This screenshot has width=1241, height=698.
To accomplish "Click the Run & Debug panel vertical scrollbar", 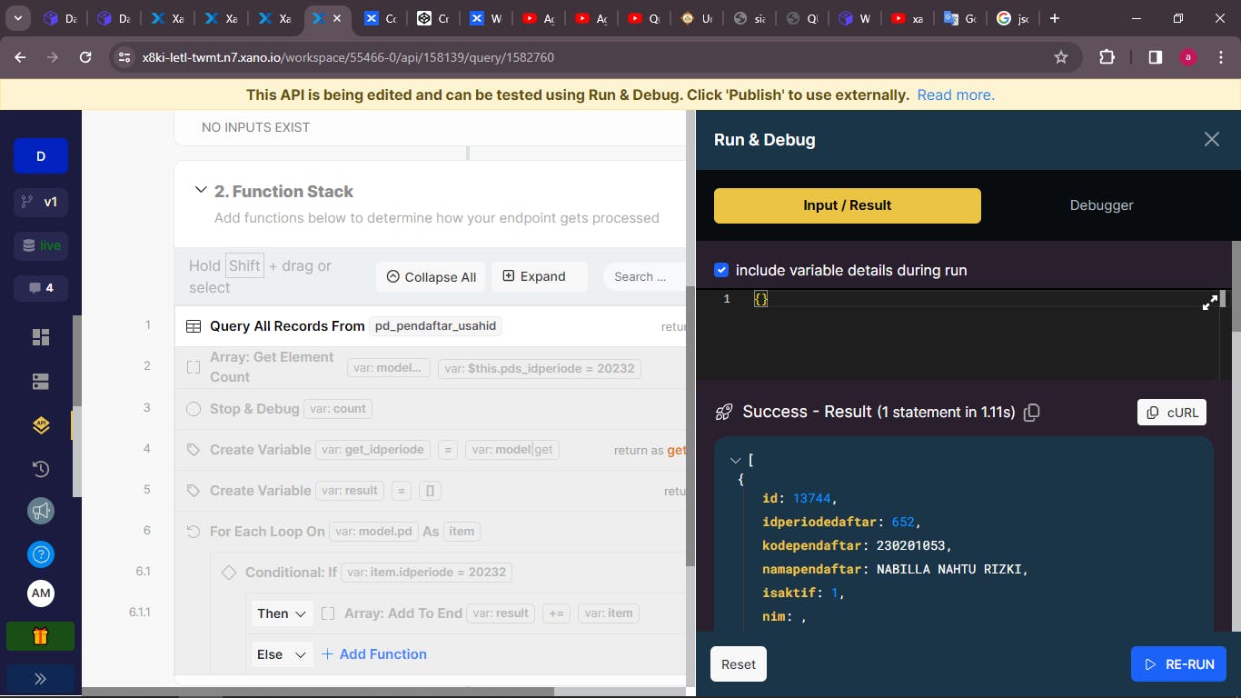I will [x=1236, y=286].
